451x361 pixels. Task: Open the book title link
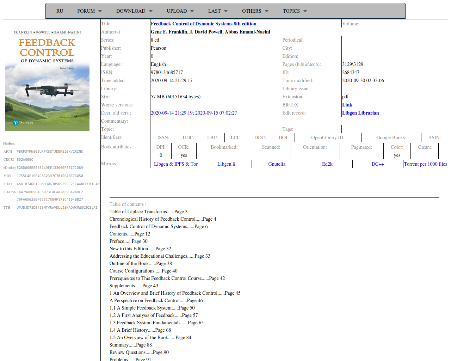203,24
